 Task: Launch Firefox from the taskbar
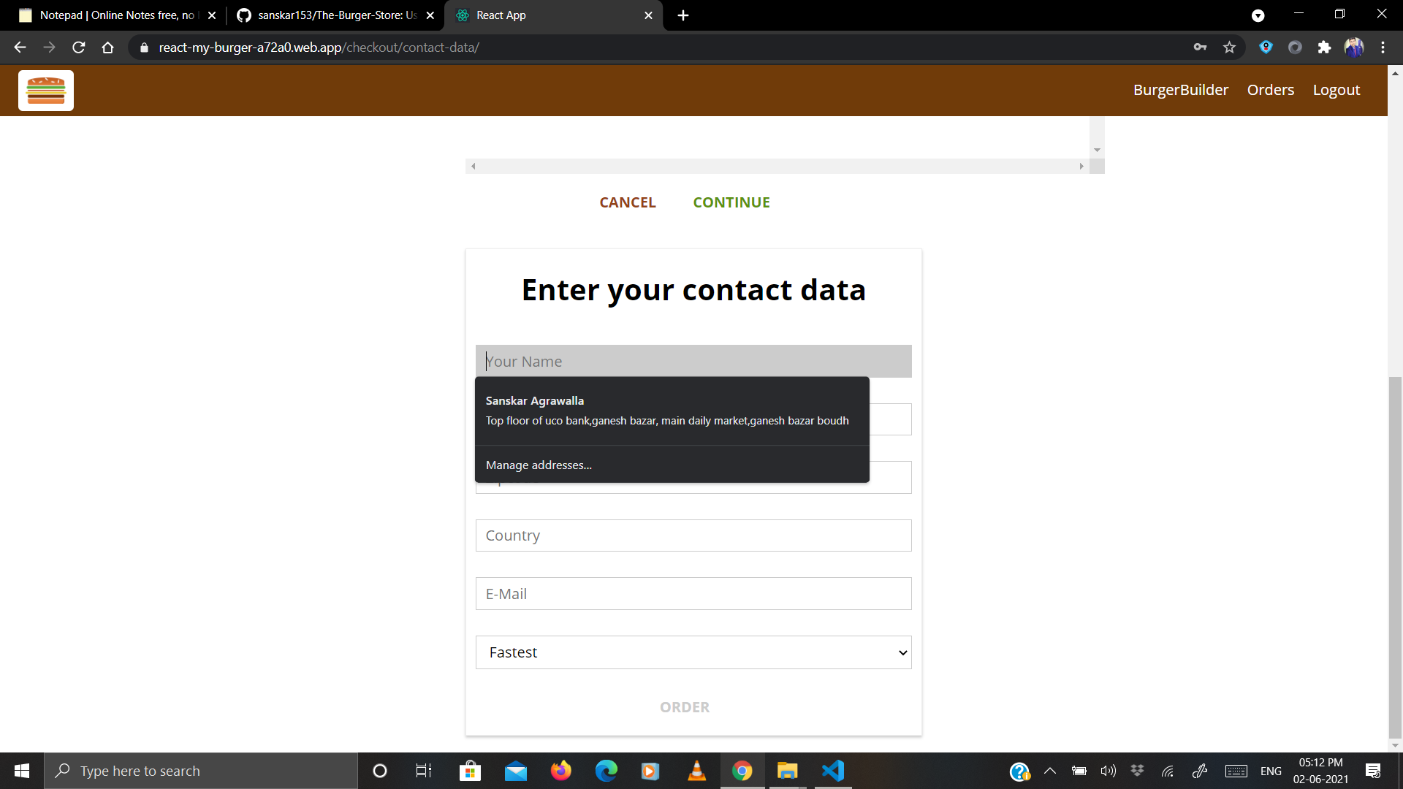[561, 770]
